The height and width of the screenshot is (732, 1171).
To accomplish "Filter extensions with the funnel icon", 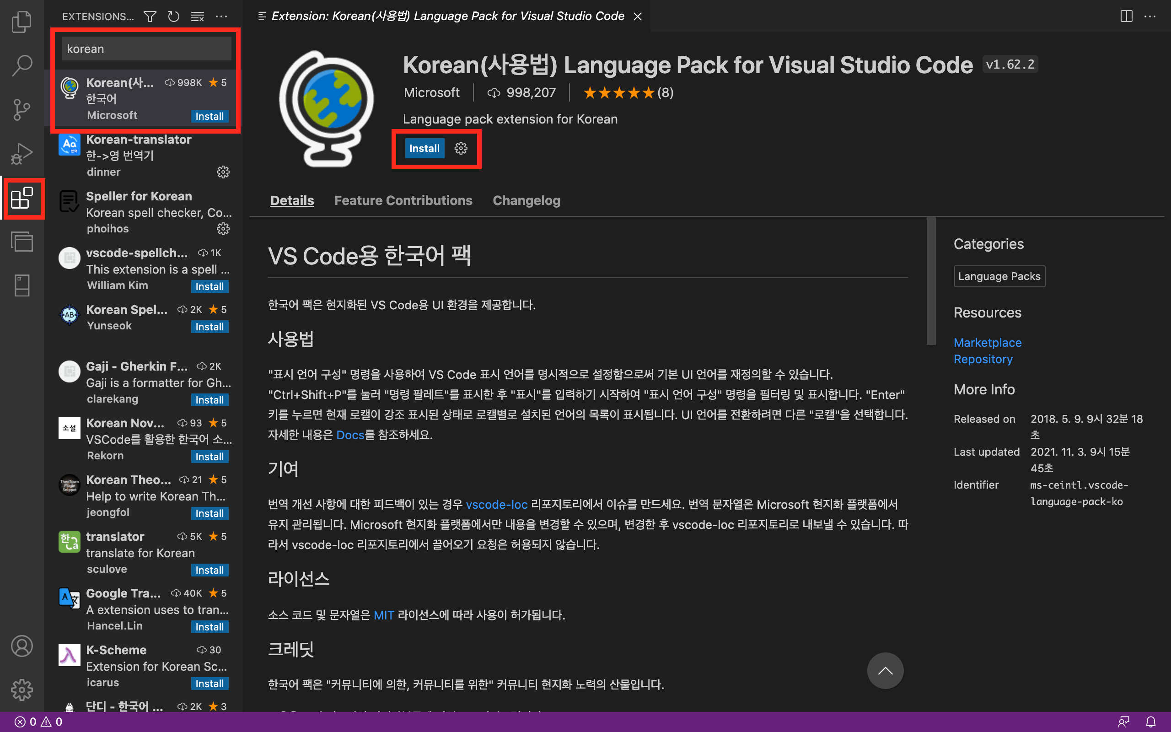I will [150, 16].
